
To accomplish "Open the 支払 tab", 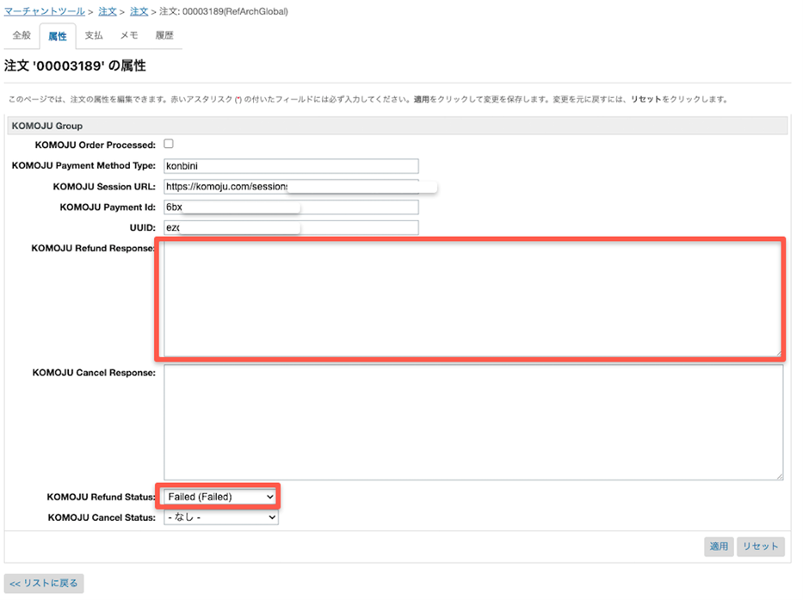I will point(94,36).
